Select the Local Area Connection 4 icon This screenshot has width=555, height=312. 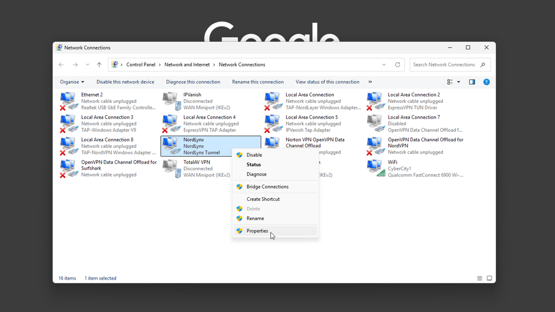coord(172,123)
